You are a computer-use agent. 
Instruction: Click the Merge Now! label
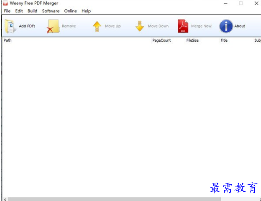pos(202,26)
